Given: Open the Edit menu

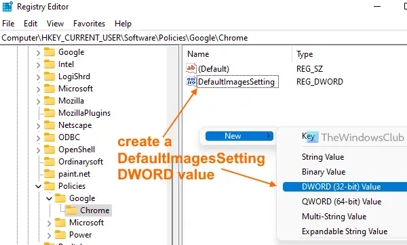Looking at the screenshot, I should click(x=31, y=24).
